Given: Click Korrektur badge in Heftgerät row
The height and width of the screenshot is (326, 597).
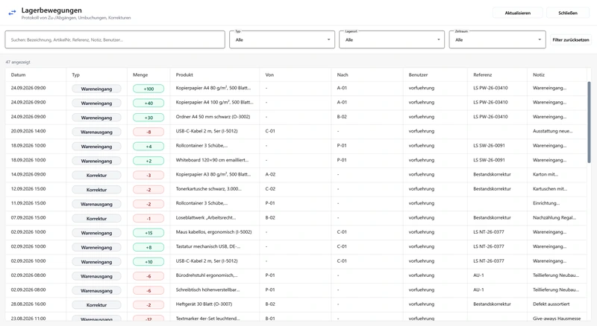Looking at the screenshot, I should [96, 305].
